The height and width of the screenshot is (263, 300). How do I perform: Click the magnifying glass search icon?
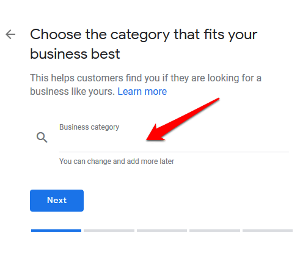tap(42, 137)
